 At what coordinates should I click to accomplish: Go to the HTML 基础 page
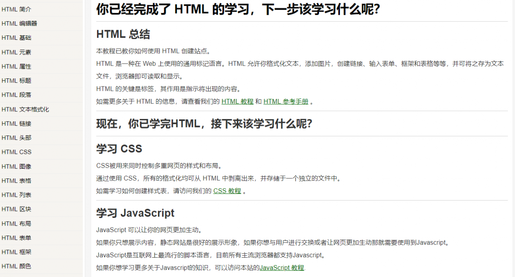point(16,37)
